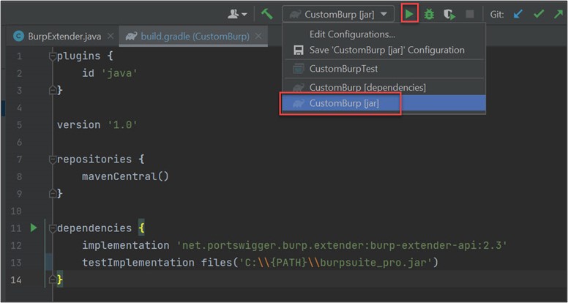Run with Coverage using the shield icon
Viewport: 568px width, 303px height.
pyautogui.click(x=449, y=14)
